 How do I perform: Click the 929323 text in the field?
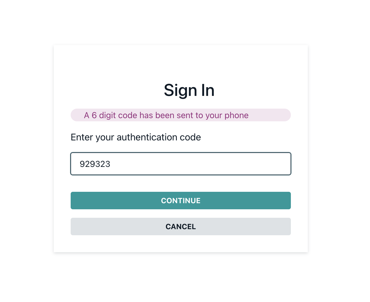(95, 164)
